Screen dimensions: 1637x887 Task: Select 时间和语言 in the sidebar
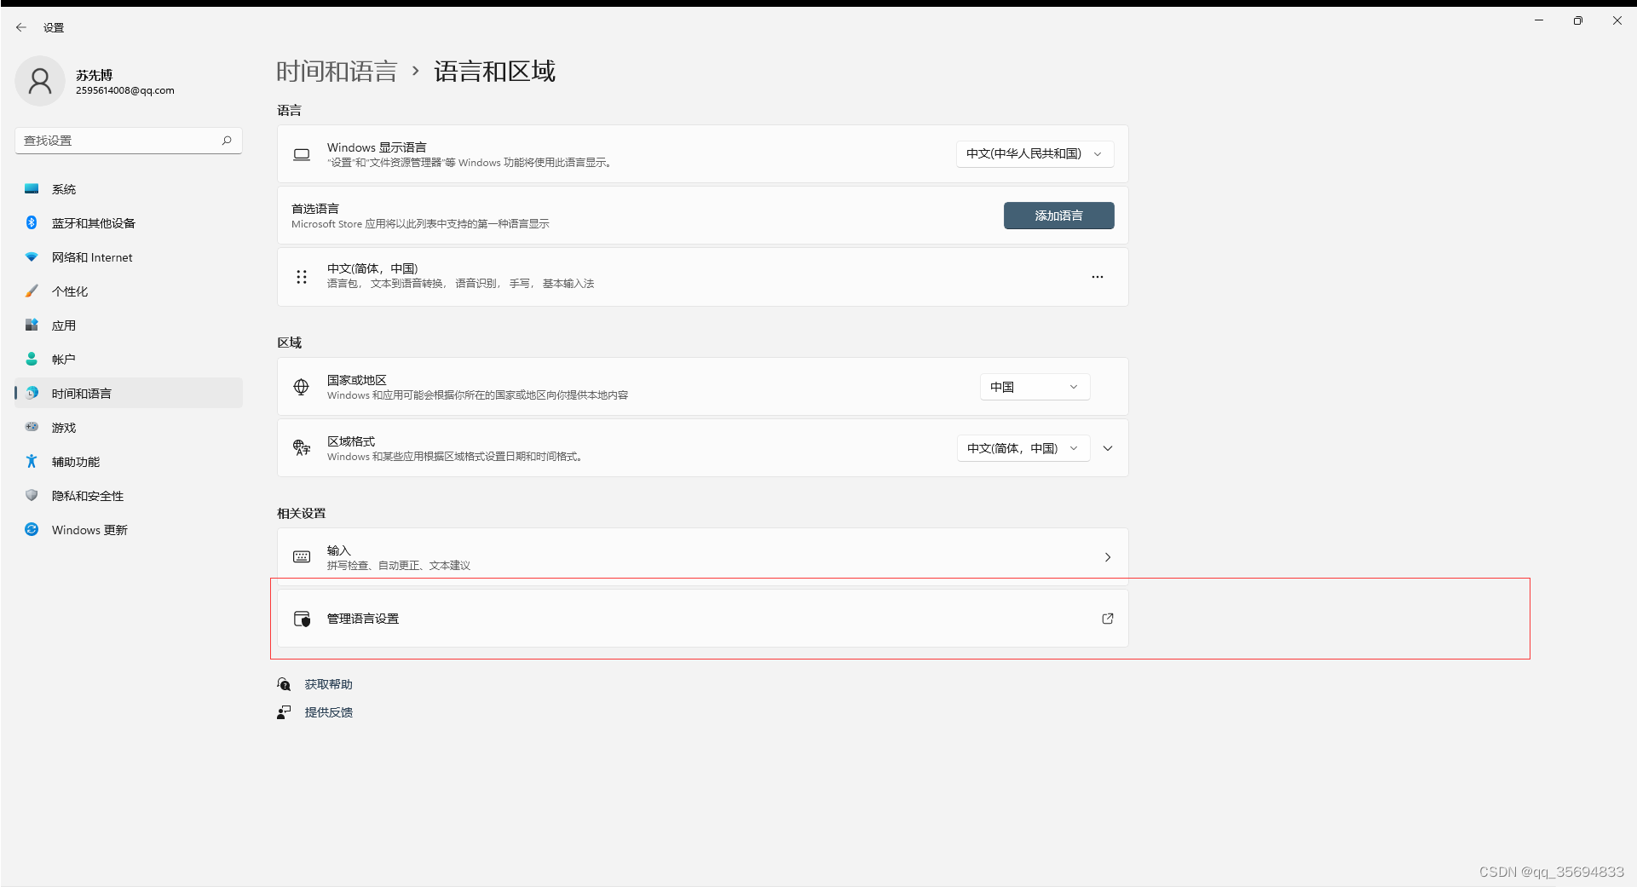[129, 393]
